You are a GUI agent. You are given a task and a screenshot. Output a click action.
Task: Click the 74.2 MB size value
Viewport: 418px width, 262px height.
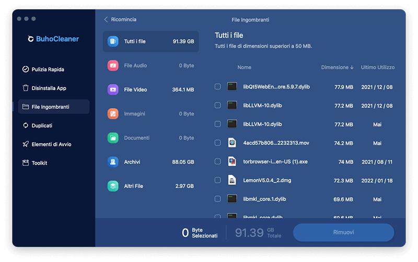(x=343, y=143)
